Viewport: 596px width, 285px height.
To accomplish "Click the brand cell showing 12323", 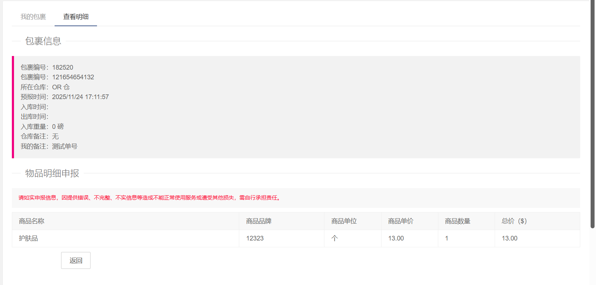I will [x=255, y=238].
